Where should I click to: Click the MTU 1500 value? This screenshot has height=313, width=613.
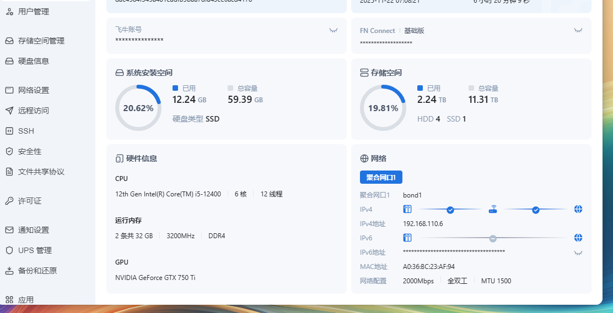496,281
